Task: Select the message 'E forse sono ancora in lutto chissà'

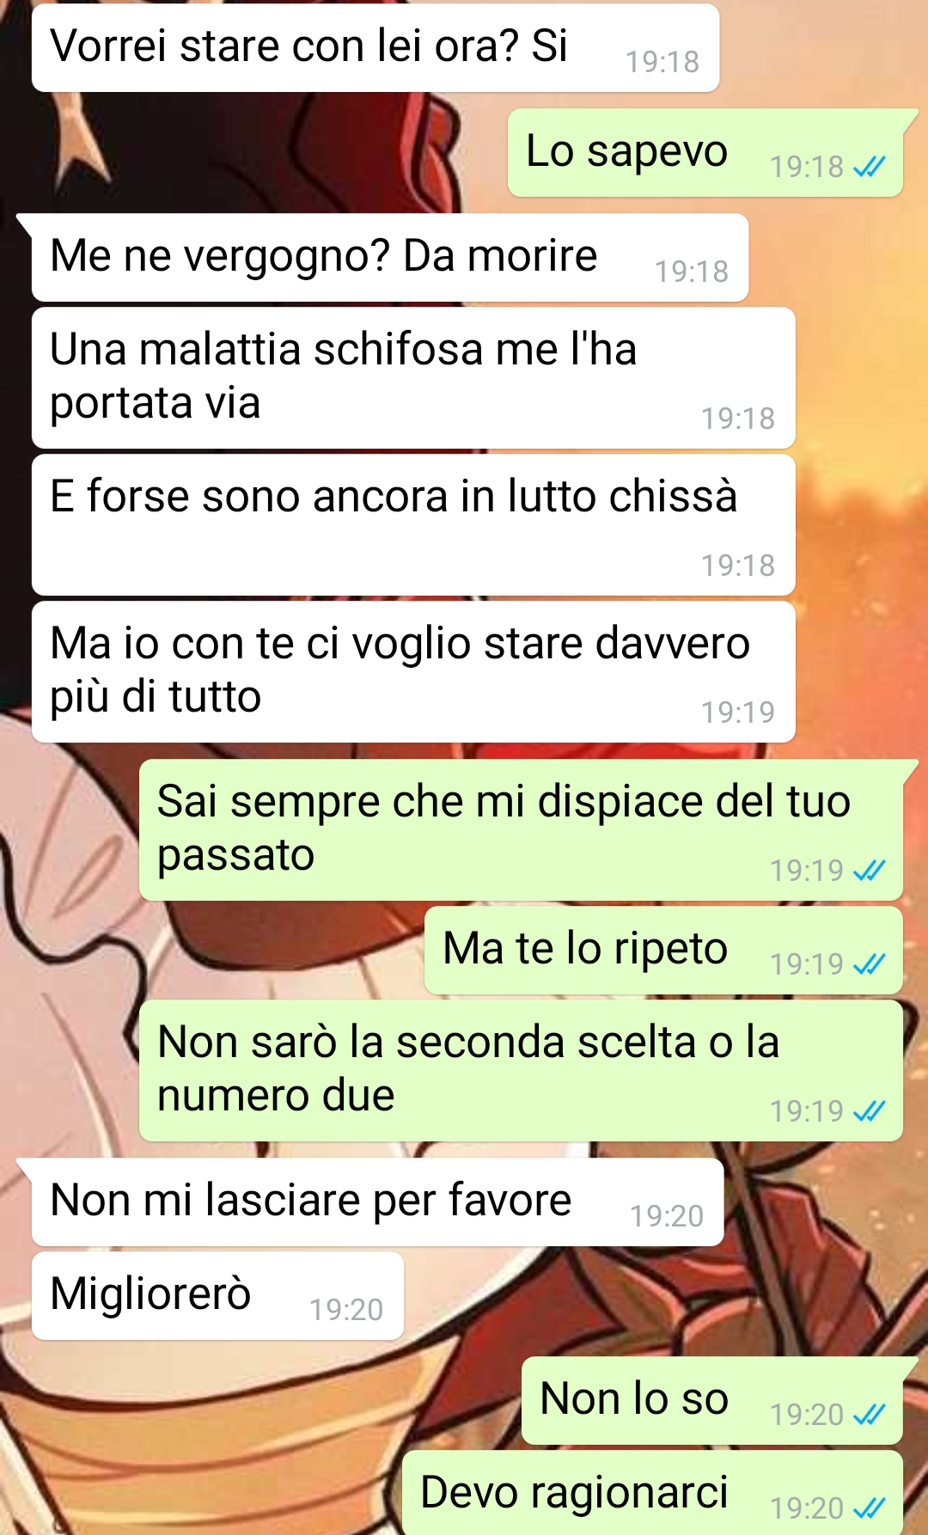Action: tap(413, 525)
